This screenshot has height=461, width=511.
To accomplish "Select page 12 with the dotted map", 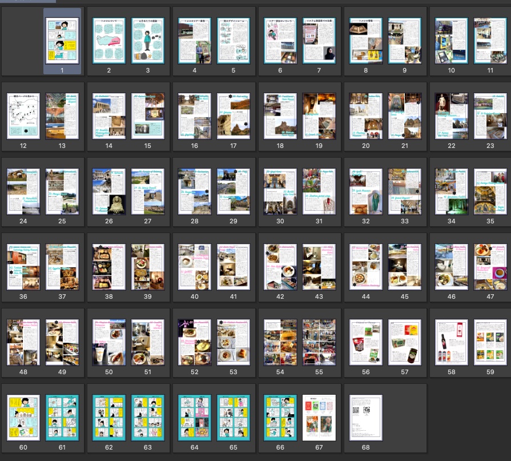I will [x=23, y=116].
